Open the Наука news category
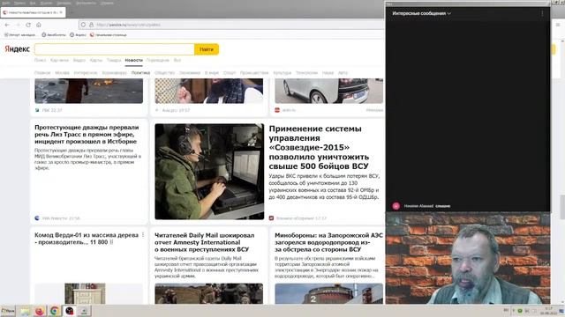The width and height of the screenshot is (565, 317). (328, 73)
